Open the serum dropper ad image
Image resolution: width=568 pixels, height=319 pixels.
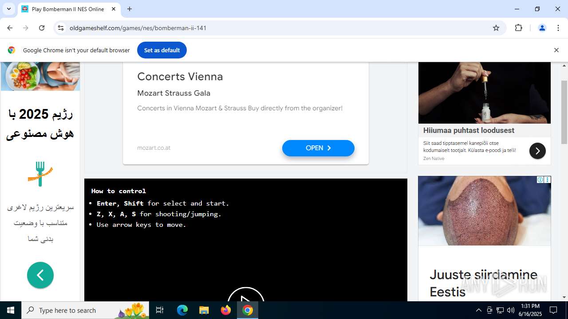pos(485,93)
